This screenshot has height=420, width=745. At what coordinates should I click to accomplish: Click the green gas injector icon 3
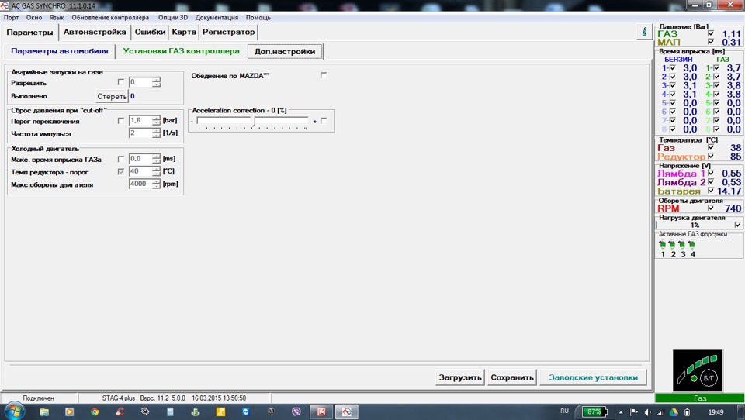tap(682, 245)
